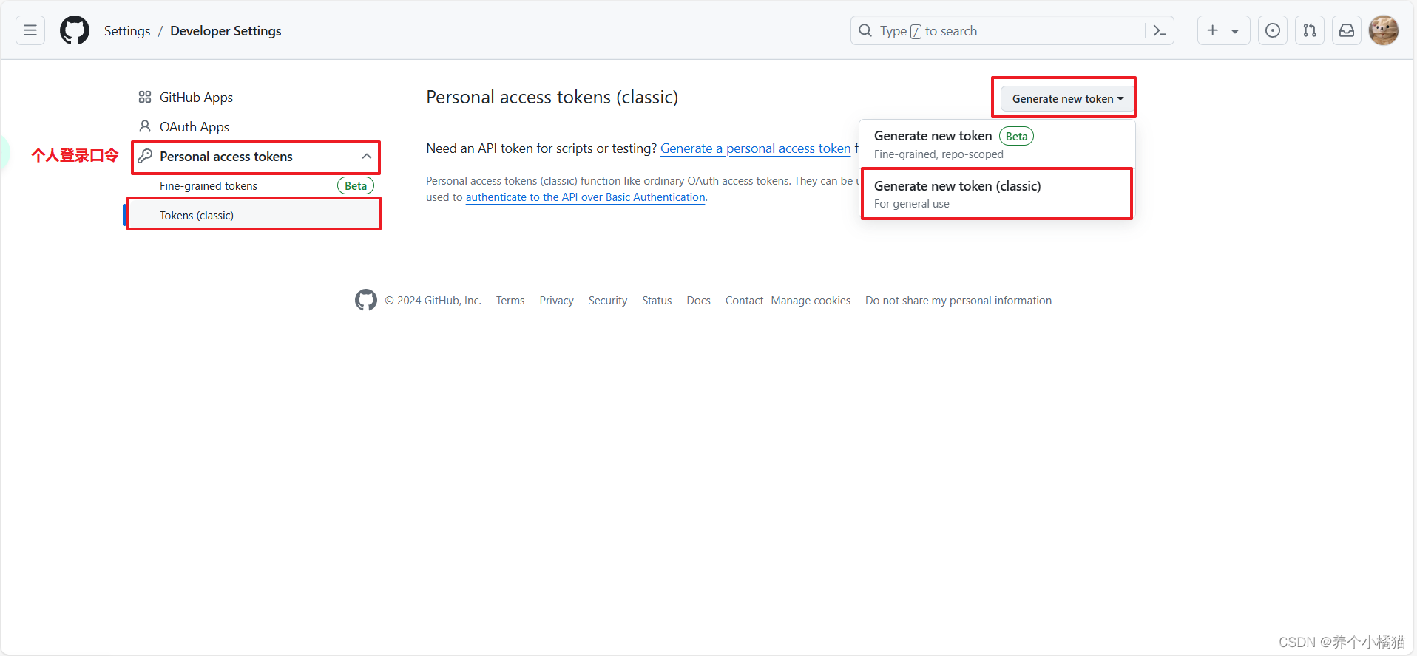Collapse the Personal access tokens chevron
The height and width of the screenshot is (656, 1417).
click(366, 156)
